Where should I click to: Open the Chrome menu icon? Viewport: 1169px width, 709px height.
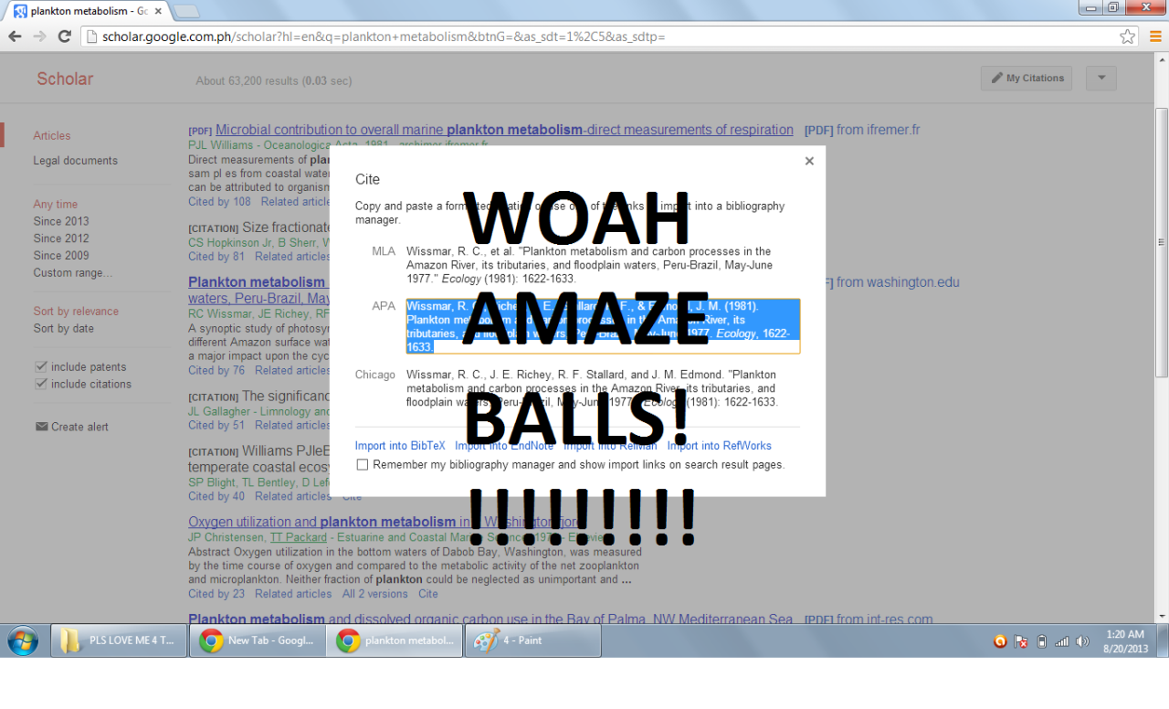tap(1155, 37)
